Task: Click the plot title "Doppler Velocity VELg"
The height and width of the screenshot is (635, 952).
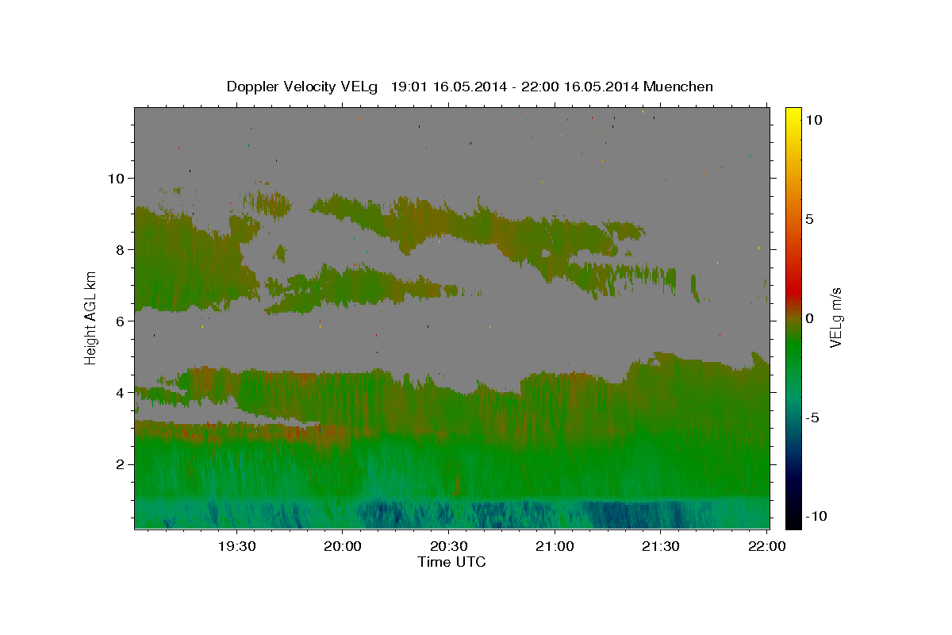Action: [x=303, y=87]
